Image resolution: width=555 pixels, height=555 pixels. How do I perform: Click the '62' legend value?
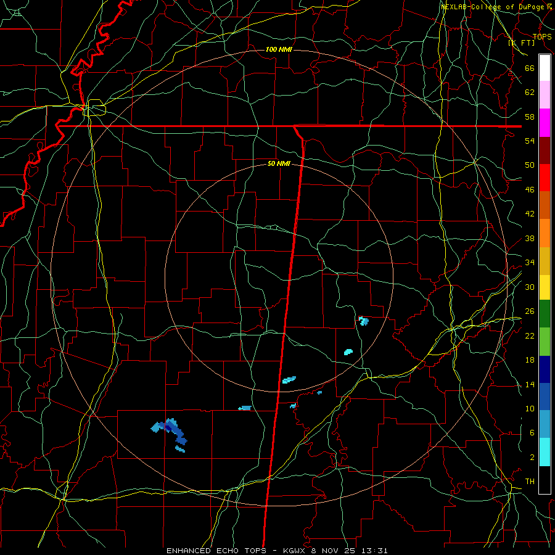click(530, 92)
